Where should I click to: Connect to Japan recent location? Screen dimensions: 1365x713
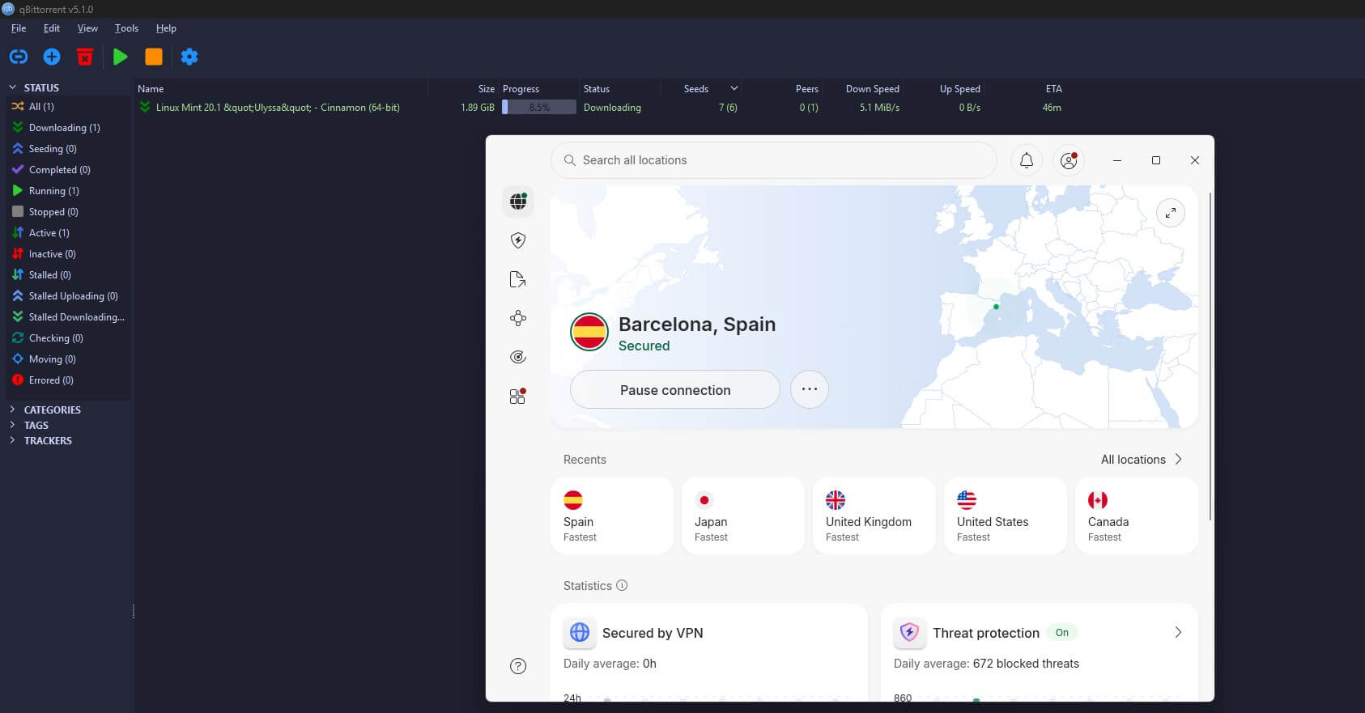tap(743, 516)
